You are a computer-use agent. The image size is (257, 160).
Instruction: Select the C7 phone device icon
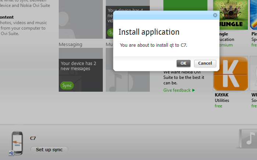click(x=17, y=143)
